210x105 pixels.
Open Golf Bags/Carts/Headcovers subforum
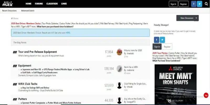pyautogui.click(x=45, y=72)
